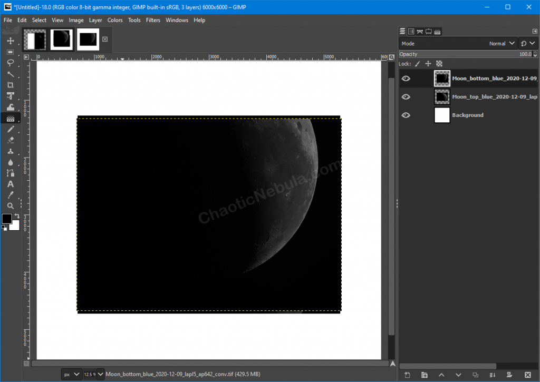Select the Eraser tool
The height and width of the screenshot is (382, 540).
[x=11, y=140]
